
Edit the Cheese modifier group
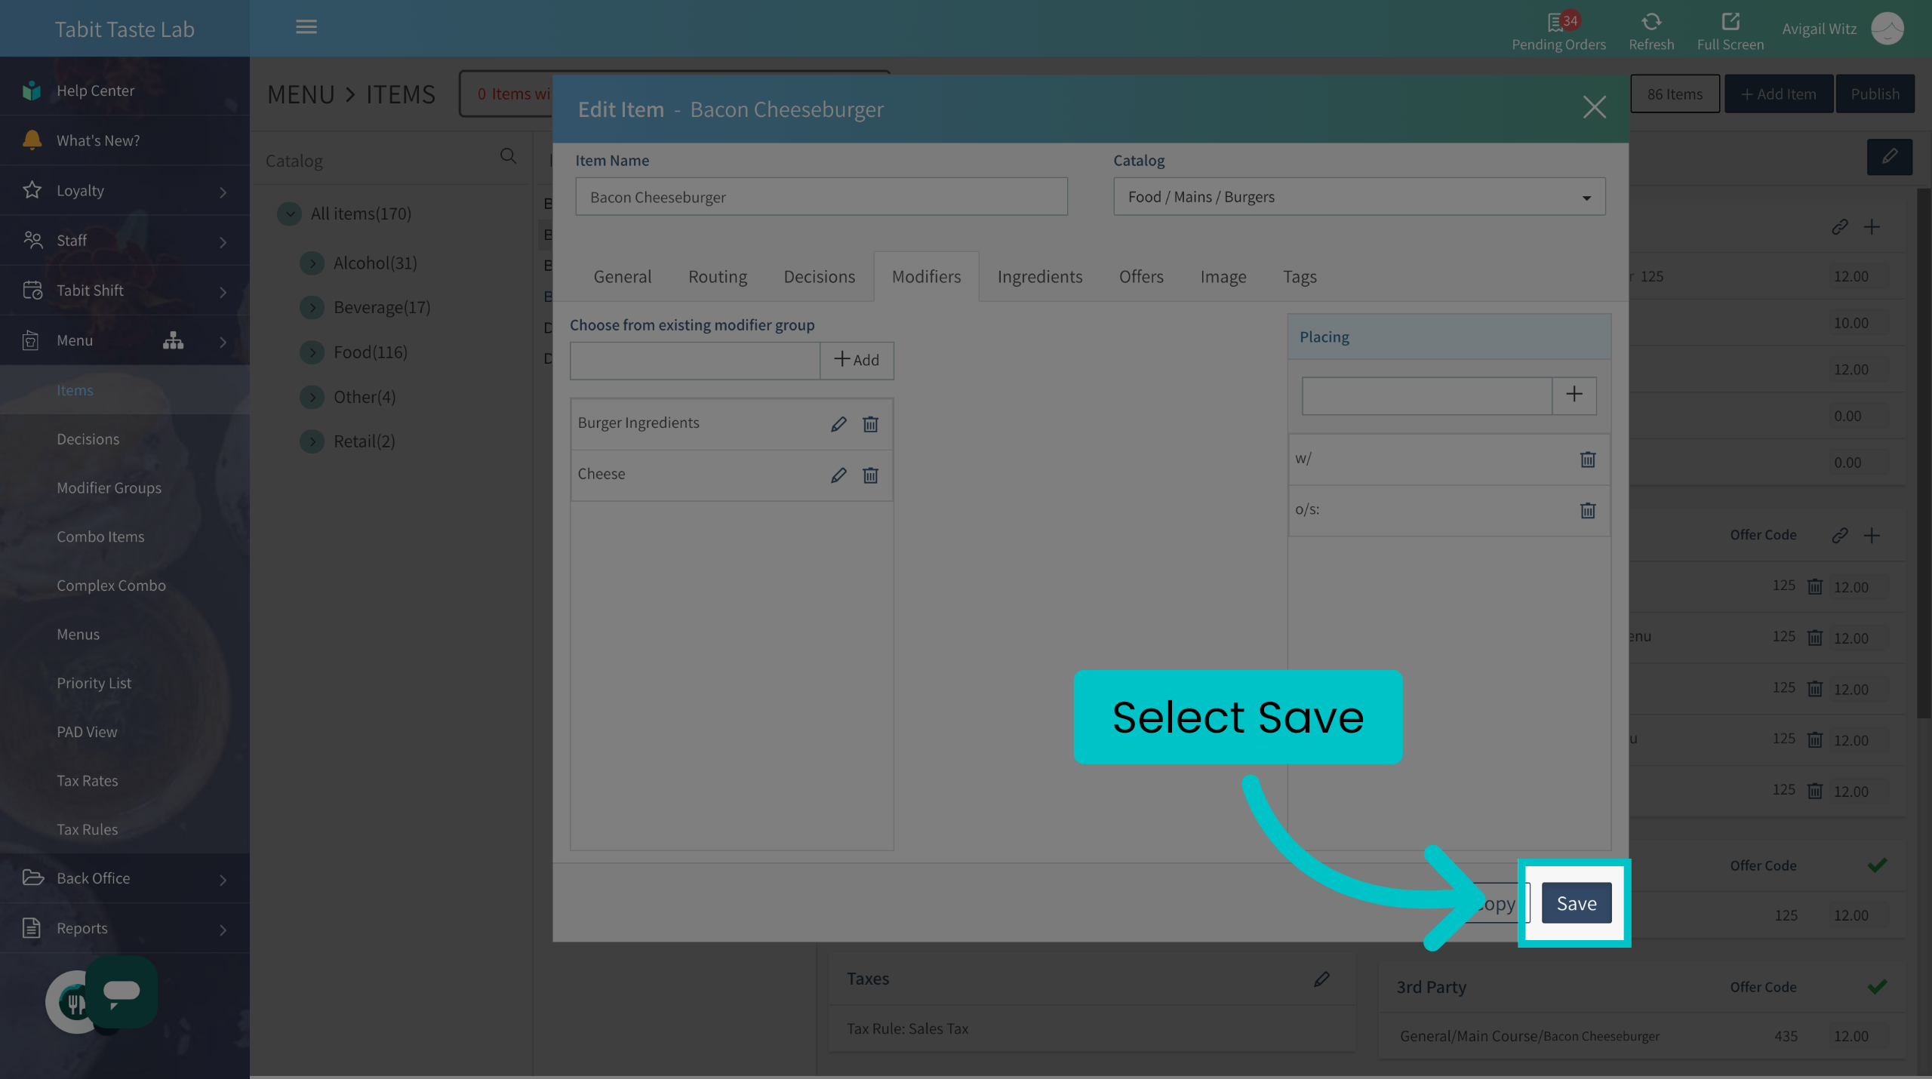(x=838, y=475)
